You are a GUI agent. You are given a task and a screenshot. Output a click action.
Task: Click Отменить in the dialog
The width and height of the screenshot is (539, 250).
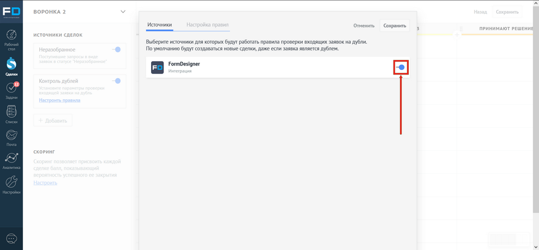click(x=364, y=26)
